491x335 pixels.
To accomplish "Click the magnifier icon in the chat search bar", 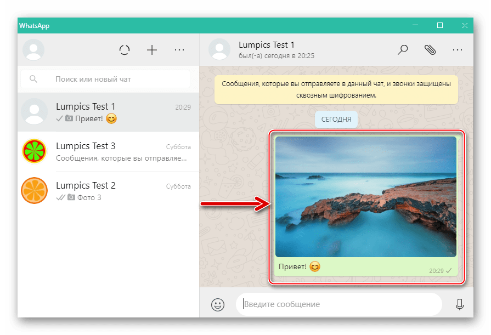I will tap(33, 78).
